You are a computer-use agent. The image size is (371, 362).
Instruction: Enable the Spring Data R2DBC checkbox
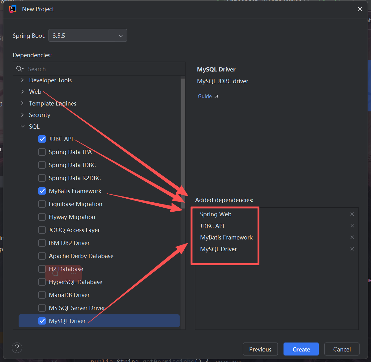tap(42, 178)
